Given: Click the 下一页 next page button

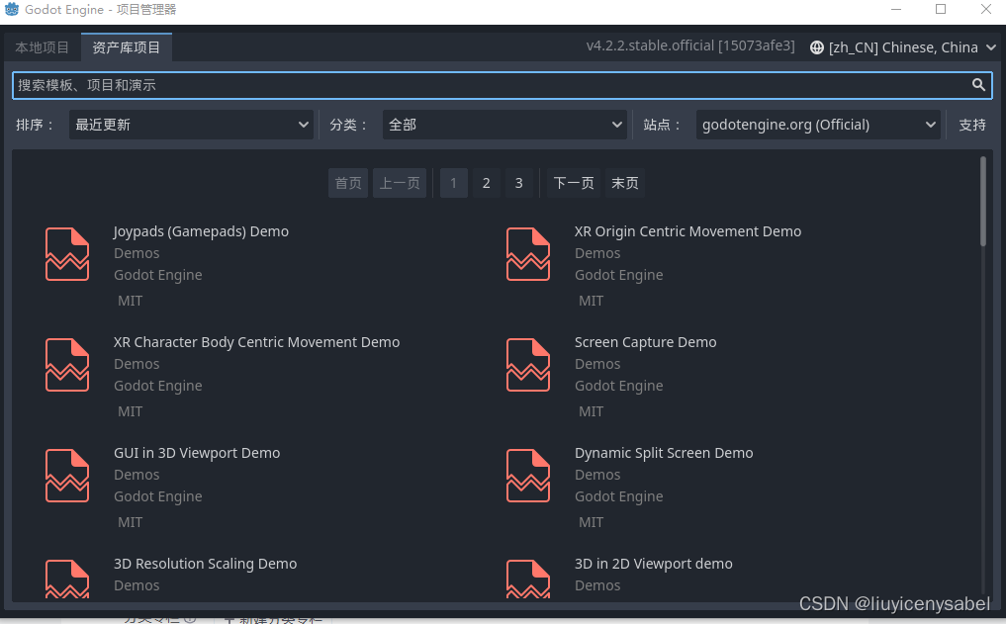Looking at the screenshot, I should [x=574, y=183].
